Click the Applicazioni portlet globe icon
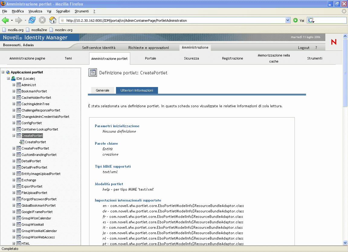 [8, 72]
